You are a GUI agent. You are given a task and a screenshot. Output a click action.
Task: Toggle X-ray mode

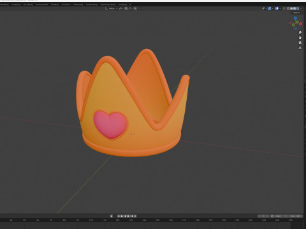click(284, 8)
